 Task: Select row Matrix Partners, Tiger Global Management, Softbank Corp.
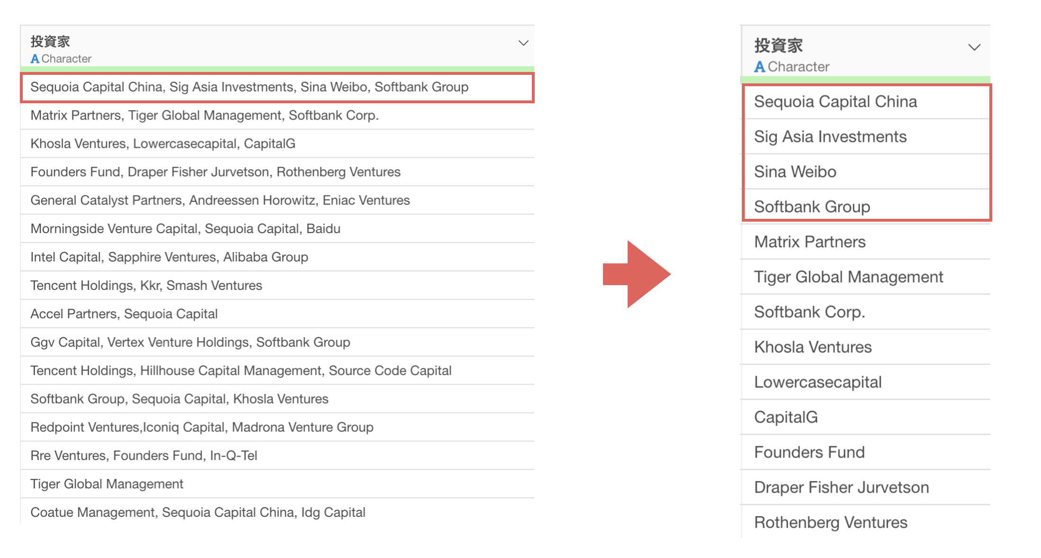point(277,116)
